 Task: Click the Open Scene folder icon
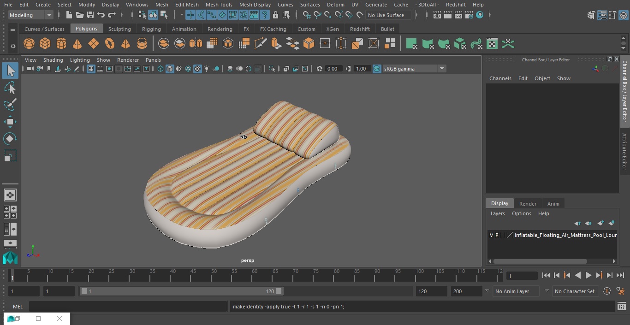coord(79,15)
